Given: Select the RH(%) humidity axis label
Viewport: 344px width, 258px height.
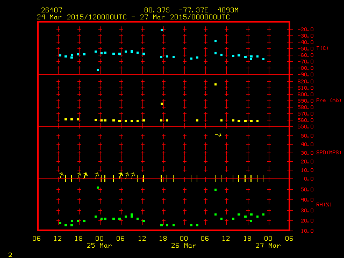Looking at the screenshot, I should coord(323,205).
